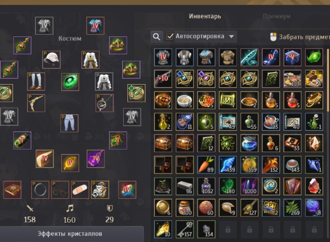Screen dimensions: 330x242
Task: Click the green gem center slot
Action: [70, 82]
